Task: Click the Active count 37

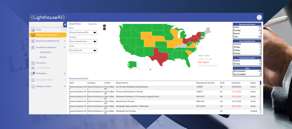Action: 259,27
